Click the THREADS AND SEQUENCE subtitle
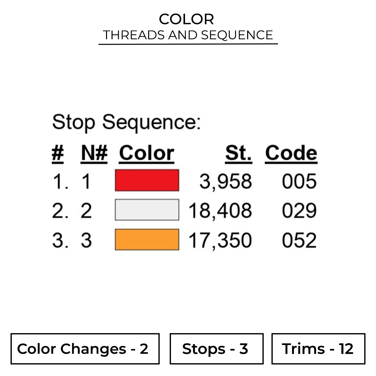 pos(188,35)
